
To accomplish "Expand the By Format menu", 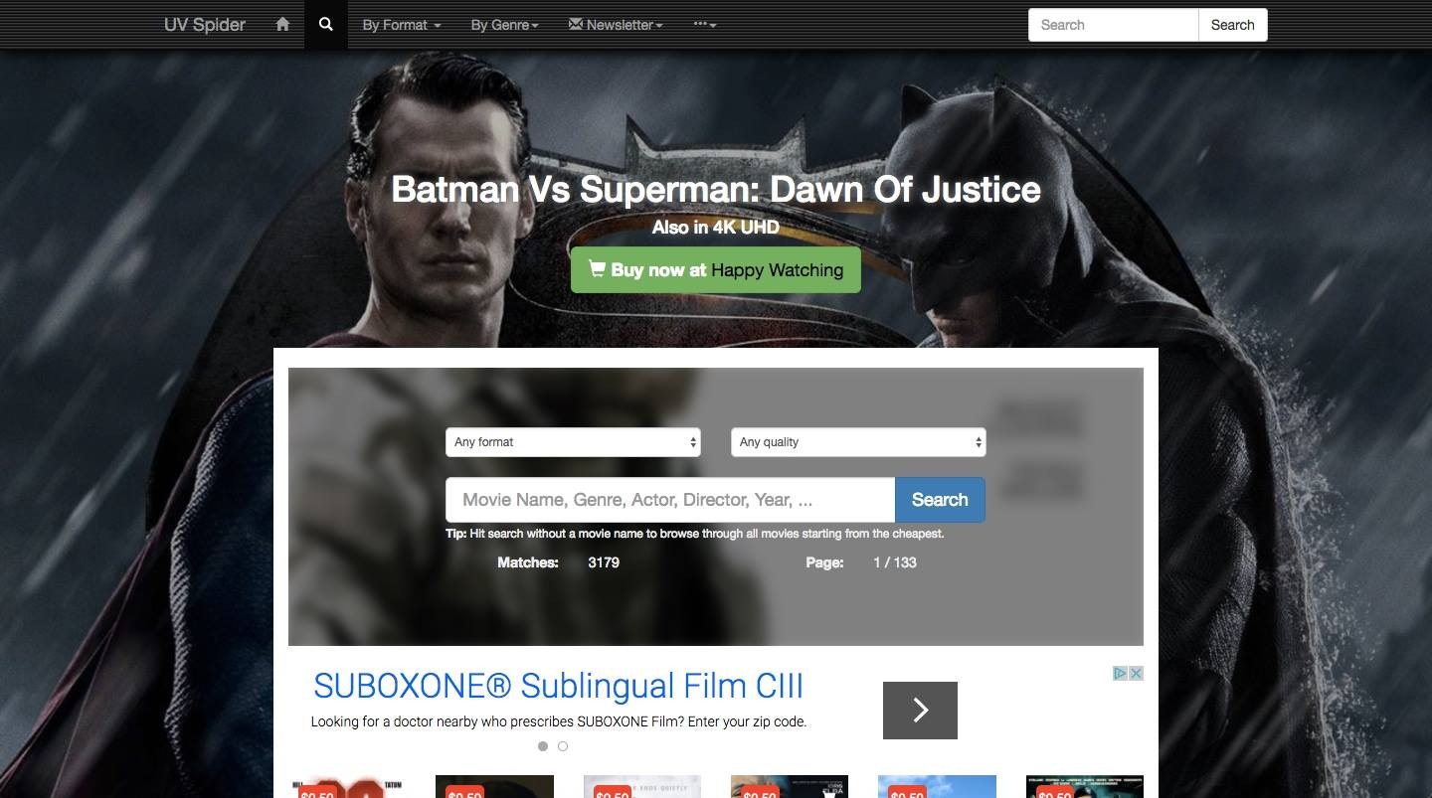I will point(402,25).
